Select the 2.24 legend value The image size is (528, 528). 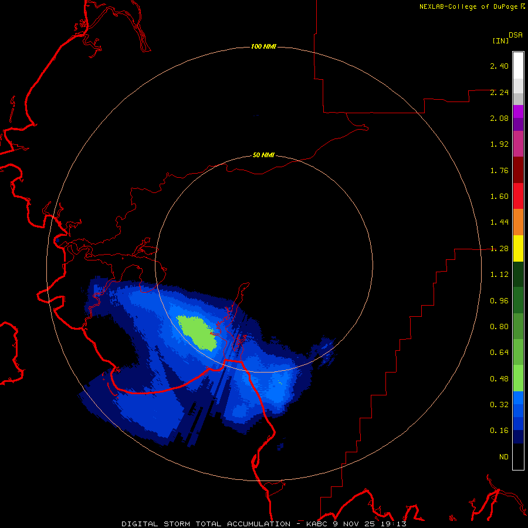tap(499, 92)
